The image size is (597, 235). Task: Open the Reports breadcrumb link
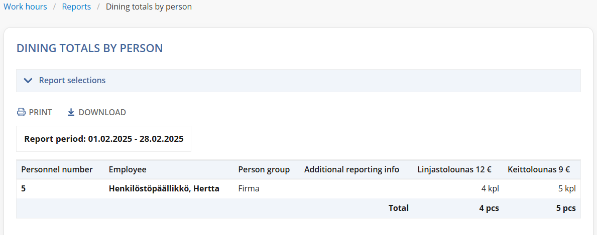(76, 7)
